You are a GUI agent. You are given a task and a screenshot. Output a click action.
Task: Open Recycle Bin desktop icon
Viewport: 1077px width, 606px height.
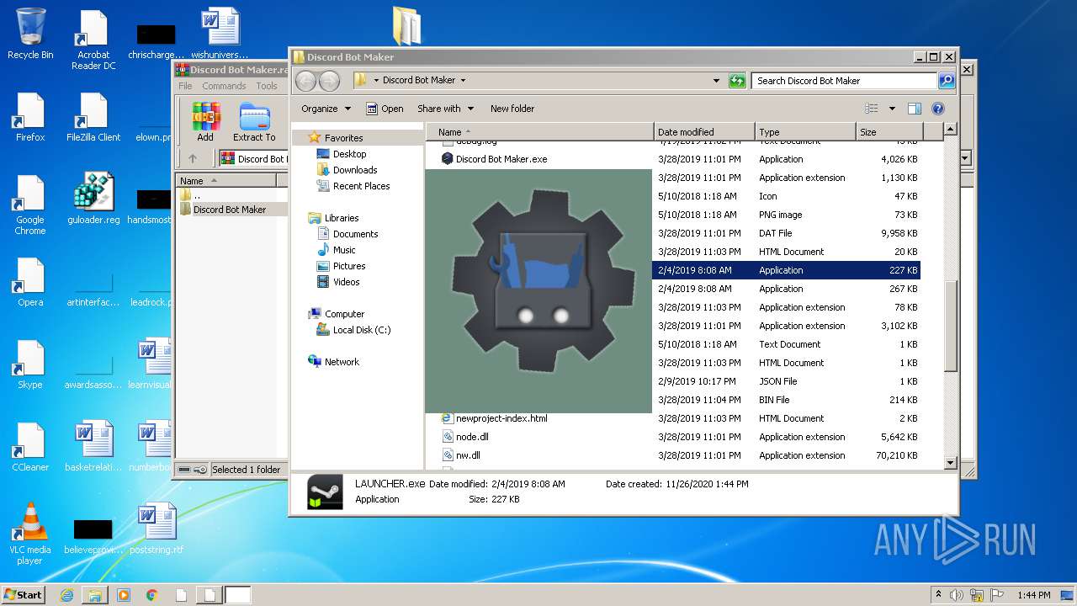(x=30, y=35)
